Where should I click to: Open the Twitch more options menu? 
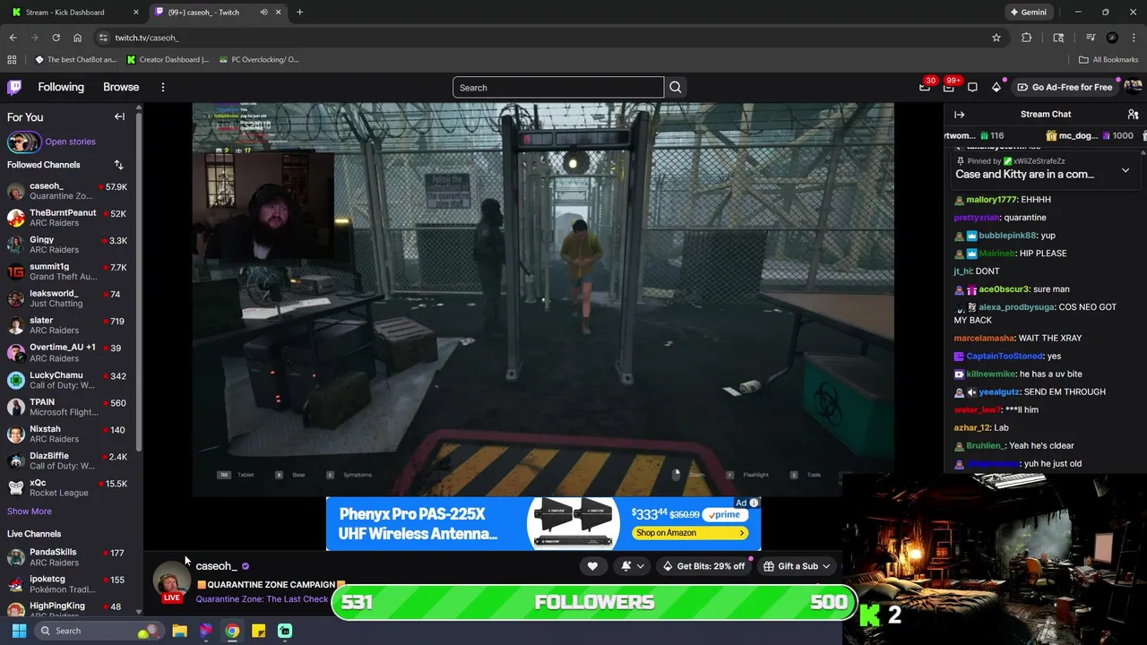coord(163,87)
